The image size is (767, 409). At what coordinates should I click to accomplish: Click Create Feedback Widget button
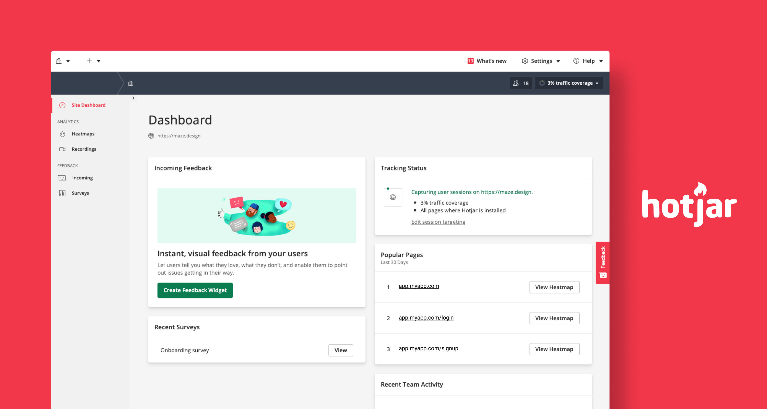coord(195,290)
